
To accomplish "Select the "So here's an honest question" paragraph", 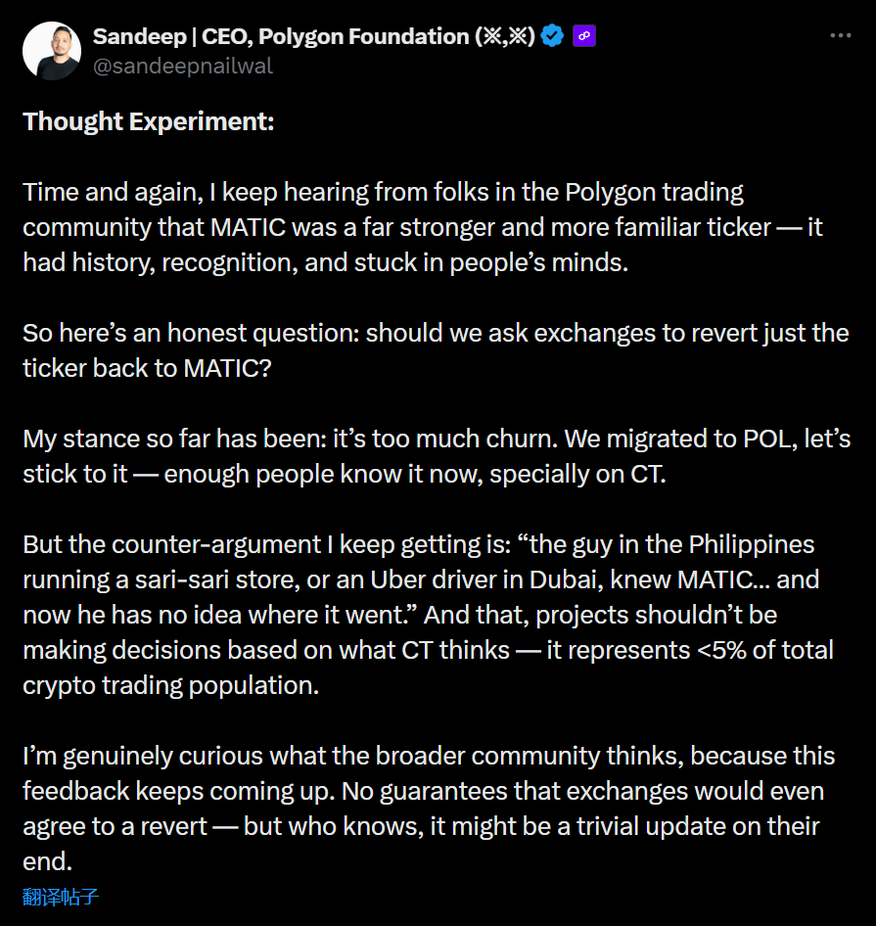I will tap(436, 352).
